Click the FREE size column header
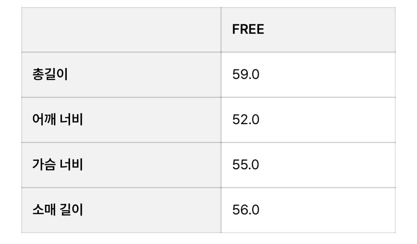 [x=248, y=30]
